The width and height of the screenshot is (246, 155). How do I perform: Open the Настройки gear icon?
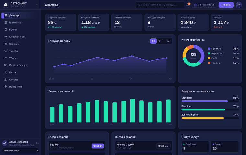pos(6,87)
